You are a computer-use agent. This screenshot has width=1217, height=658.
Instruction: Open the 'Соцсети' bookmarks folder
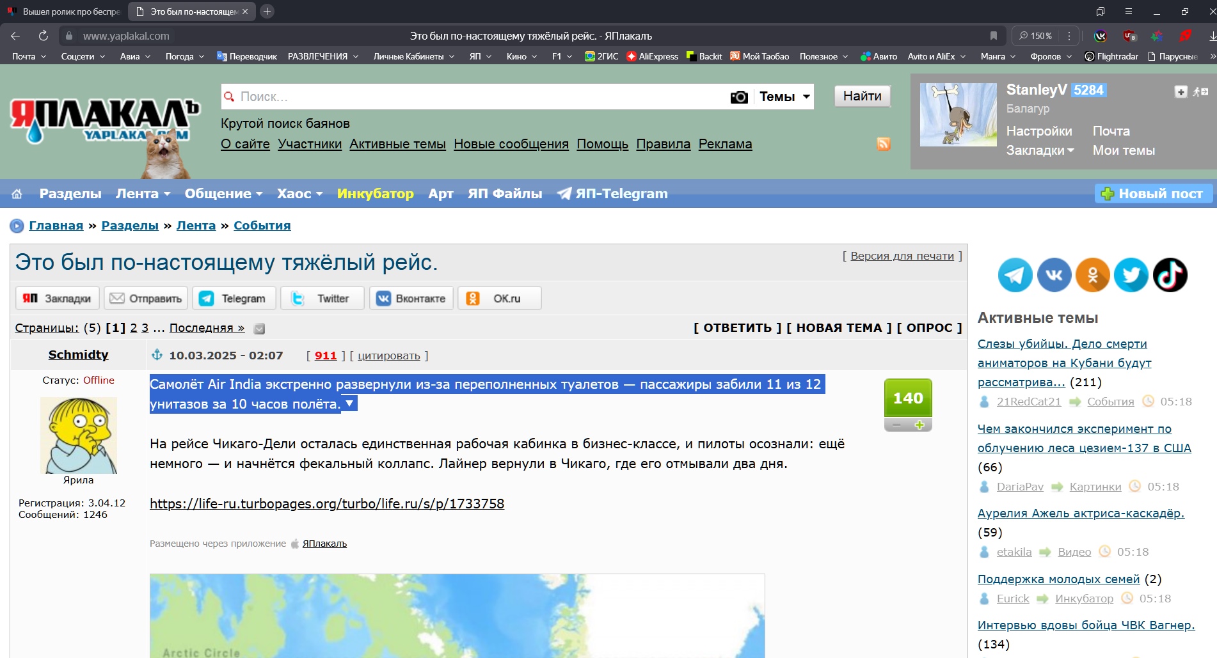(x=83, y=56)
